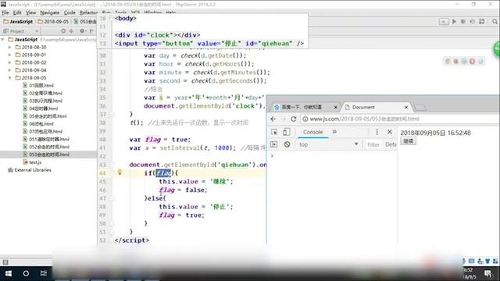Click scroll from source target icon
This screenshot has width=500, height=281.
click(x=63, y=31)
